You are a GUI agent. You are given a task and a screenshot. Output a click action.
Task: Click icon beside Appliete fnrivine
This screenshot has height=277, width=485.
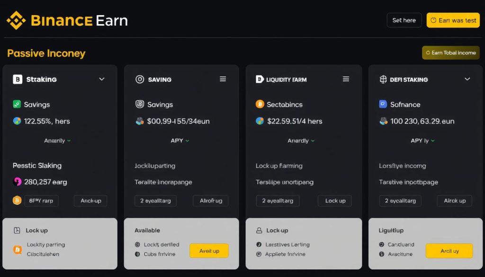[x=259, y=254]
